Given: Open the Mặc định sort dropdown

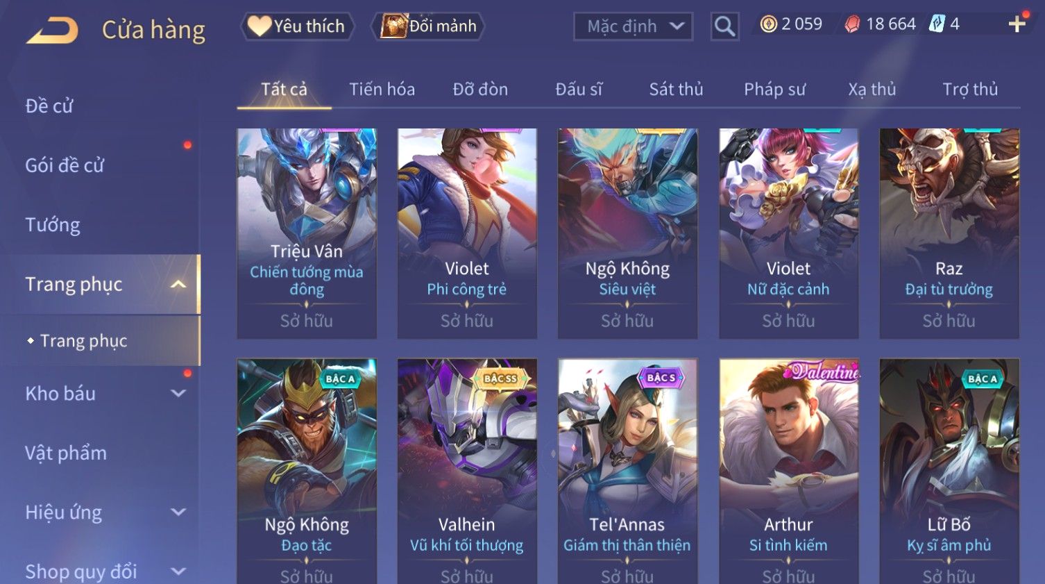Looking at the screenshot, I should coord(634,27).
